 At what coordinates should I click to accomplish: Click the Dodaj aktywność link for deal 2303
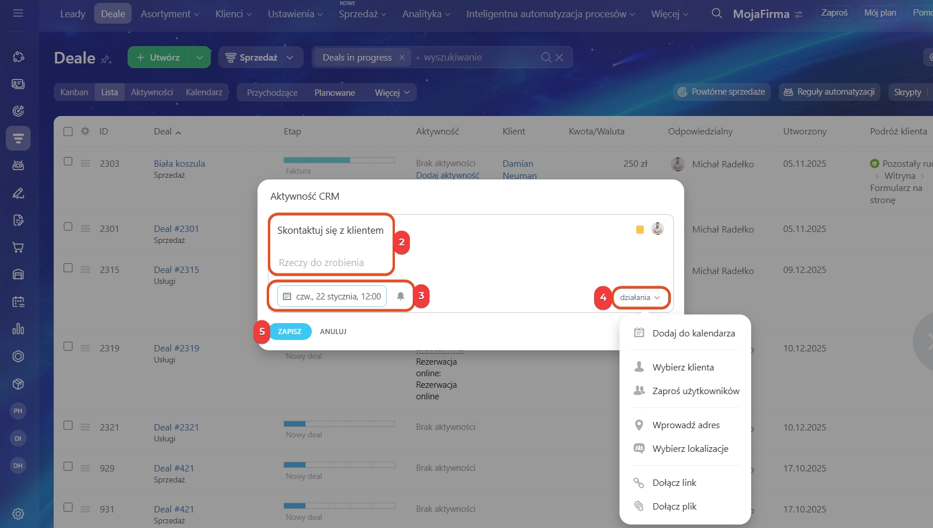click(x=447, y=175)
